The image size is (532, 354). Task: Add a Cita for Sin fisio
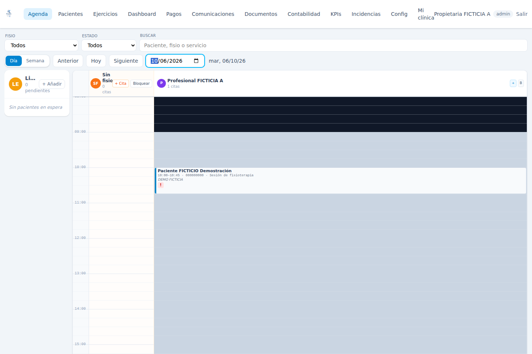(121, 84)
